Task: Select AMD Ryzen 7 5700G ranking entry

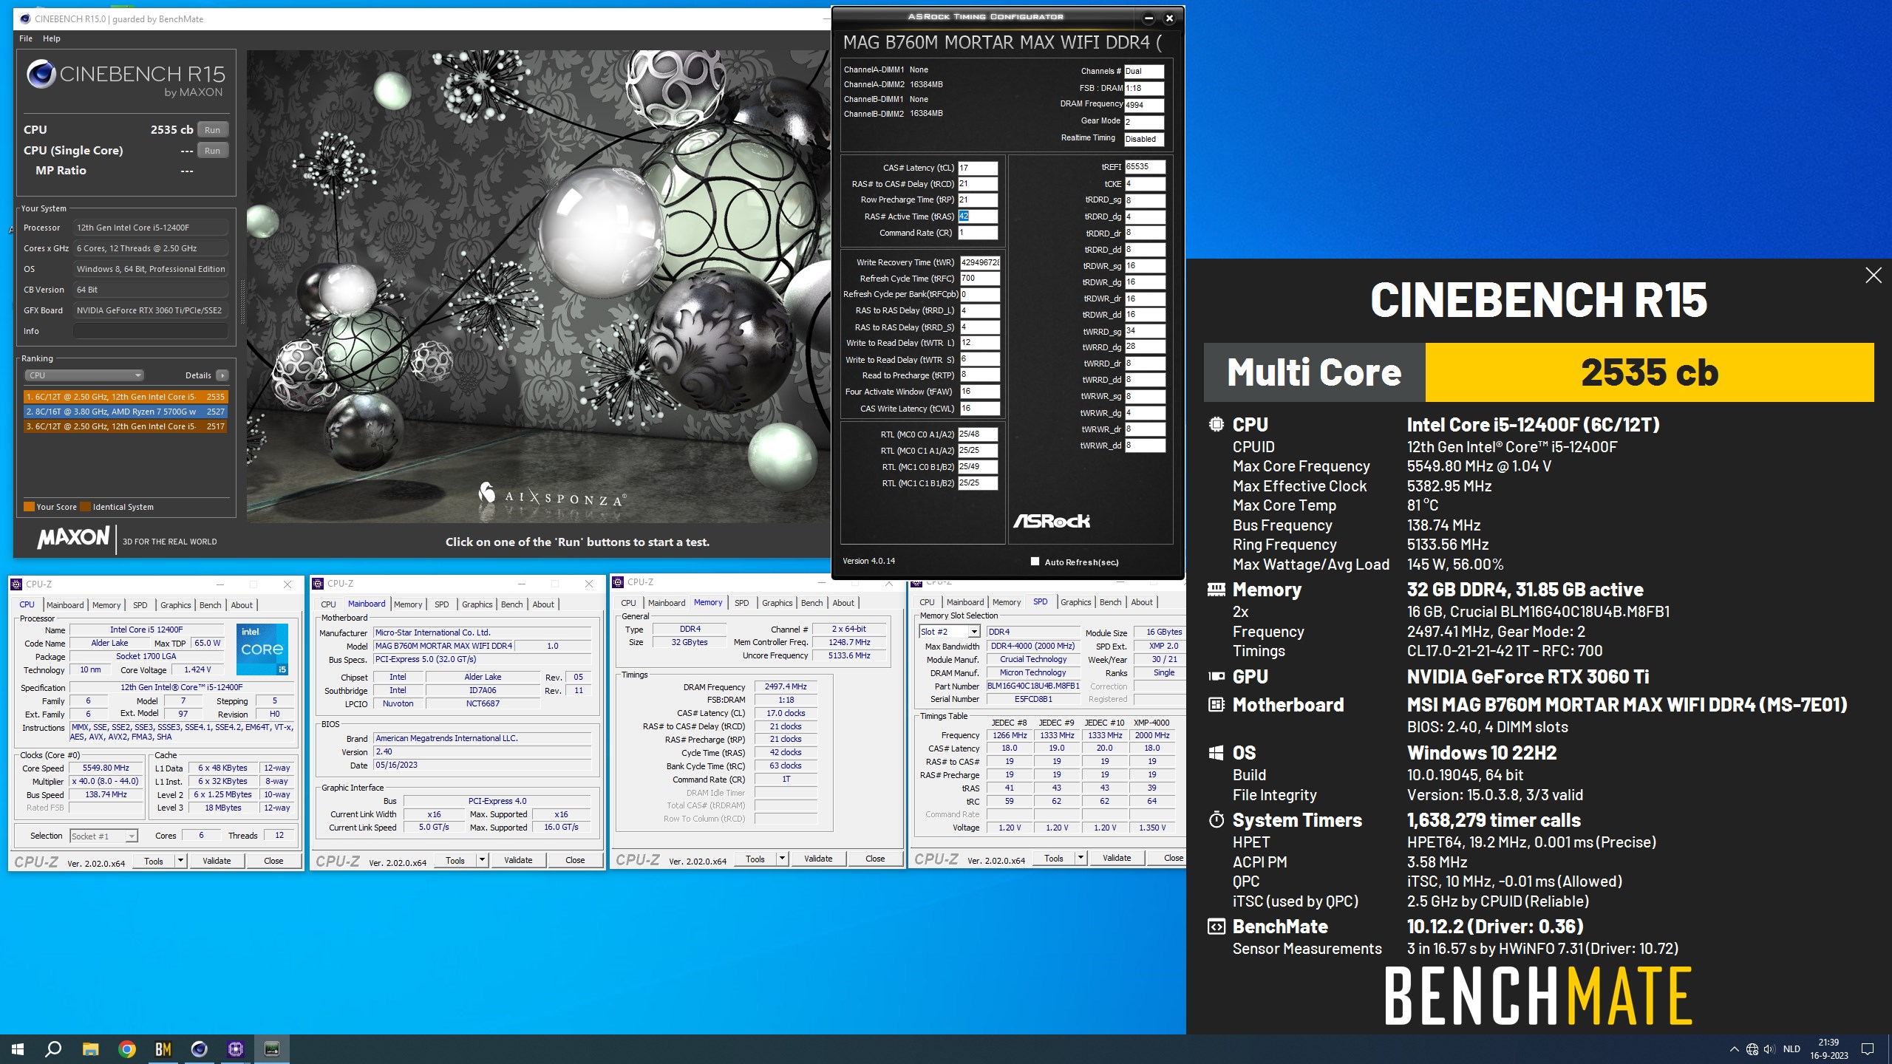Action: point(126,412)
